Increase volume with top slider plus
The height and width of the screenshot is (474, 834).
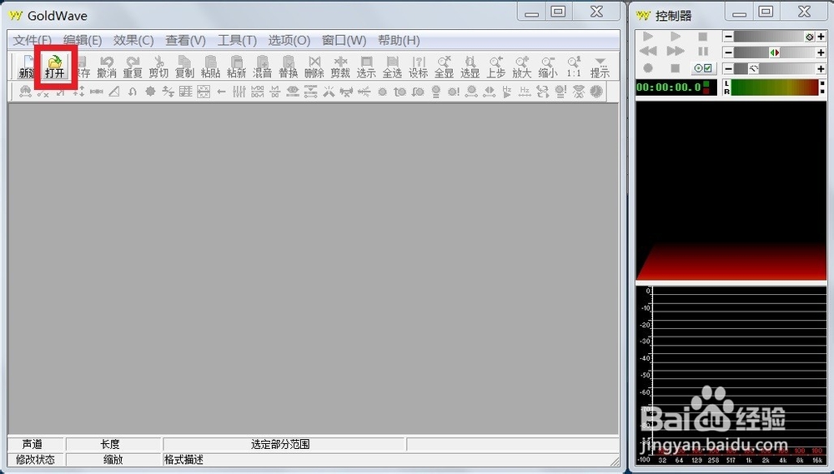coord(821,37)
